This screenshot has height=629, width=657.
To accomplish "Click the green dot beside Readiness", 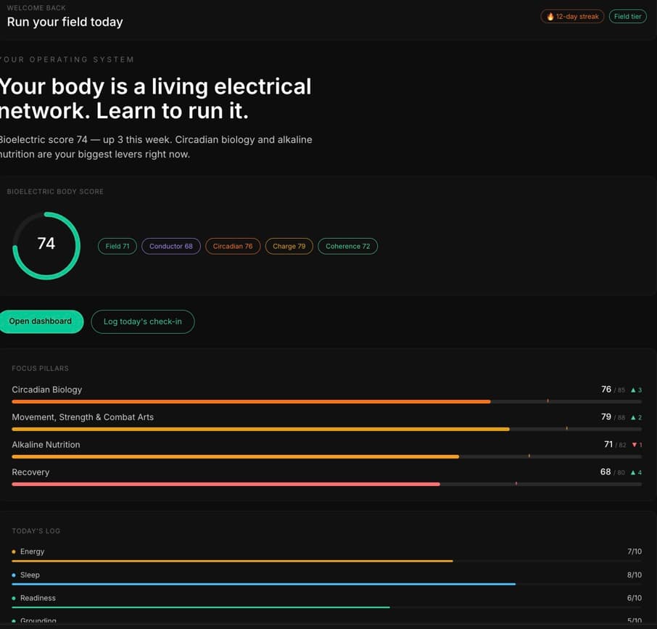I will coord(14,598).
